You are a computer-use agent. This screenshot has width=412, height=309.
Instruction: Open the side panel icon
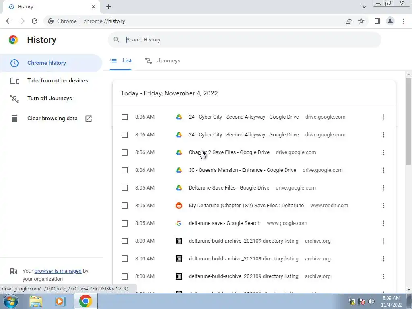click(377, 21)
